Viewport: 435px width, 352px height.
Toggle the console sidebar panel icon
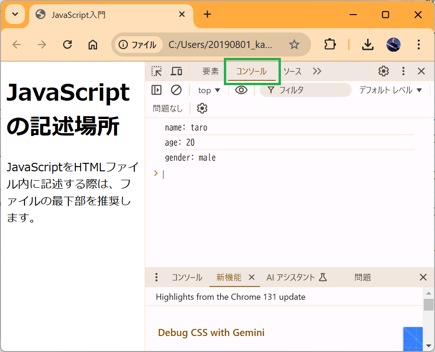(156, 90)
